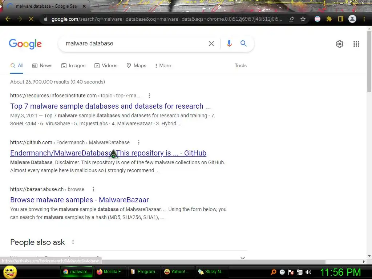Viewport: 372px width, 279px height.
Task: Open the Chrome profile avatar
Action: pos(352,19)
